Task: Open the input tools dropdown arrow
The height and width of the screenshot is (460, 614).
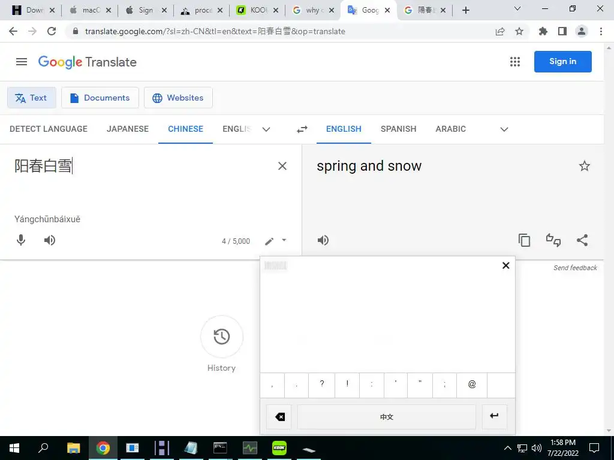Action: 284,240
